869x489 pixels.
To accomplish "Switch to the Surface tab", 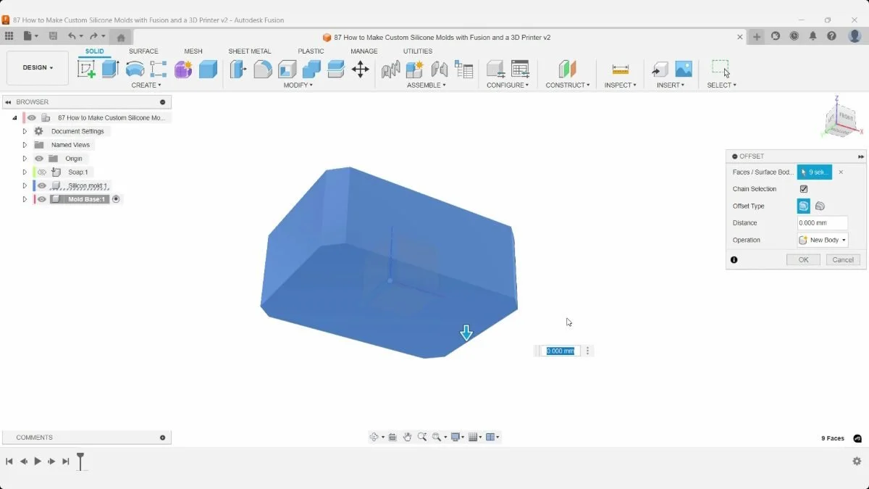I will [143, 51].
